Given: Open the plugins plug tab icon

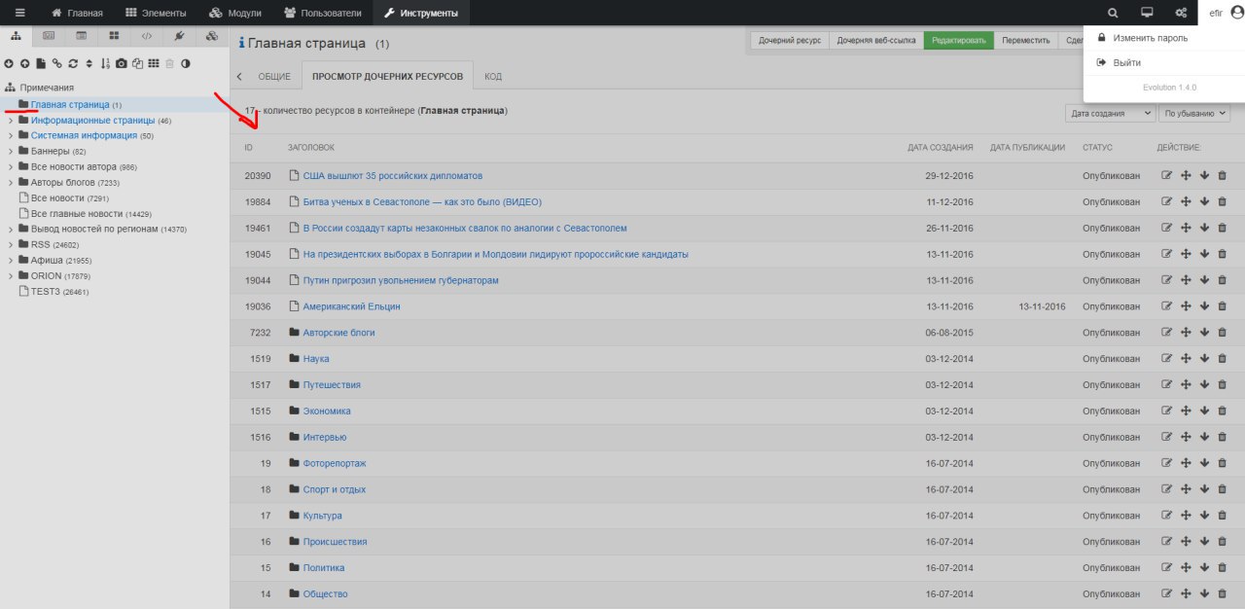Looking at the screenshot, I should click(180, 36).
